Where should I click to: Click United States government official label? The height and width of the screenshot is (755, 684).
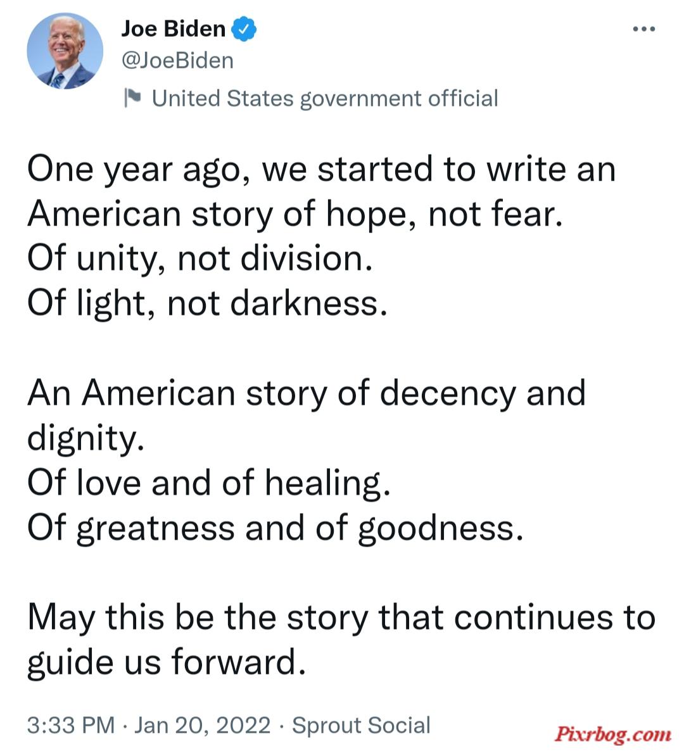325,99
